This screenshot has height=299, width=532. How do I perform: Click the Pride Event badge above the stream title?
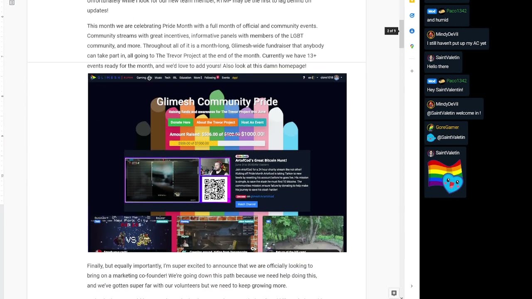[x=242, y=156]
